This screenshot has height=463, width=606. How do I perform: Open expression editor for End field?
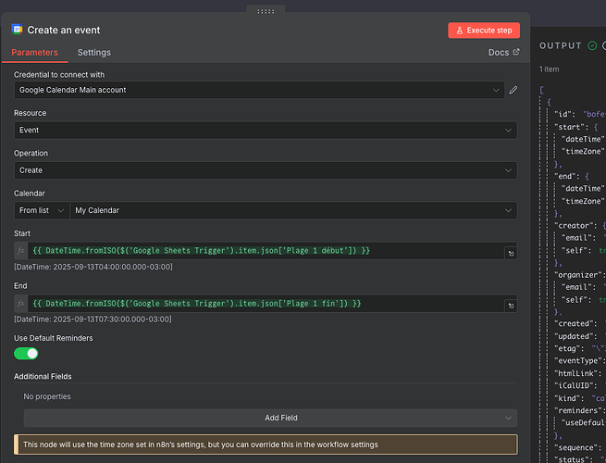coord(510,305)
